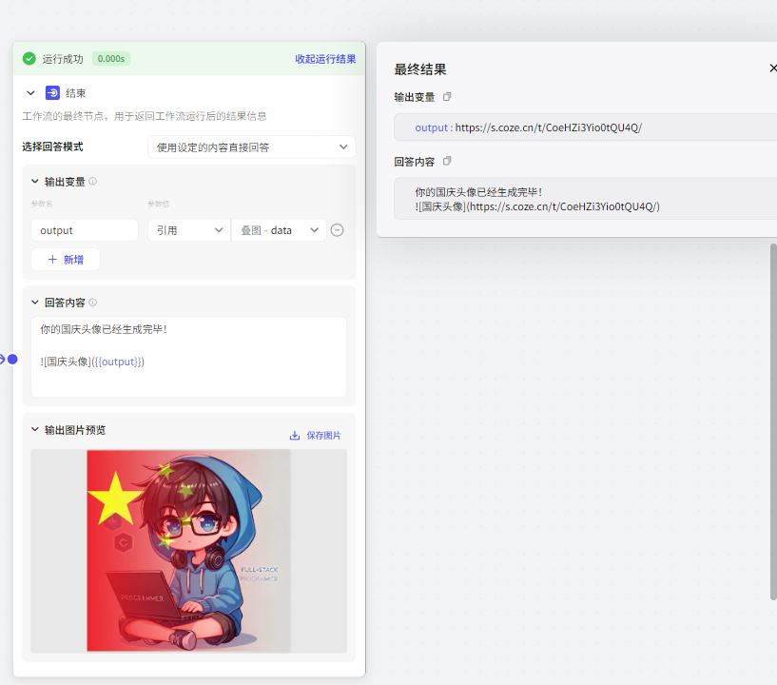Add a new variable with 新增 button
Screen dimensions: 777x685
pyautogui.click(x=66, y=259)
